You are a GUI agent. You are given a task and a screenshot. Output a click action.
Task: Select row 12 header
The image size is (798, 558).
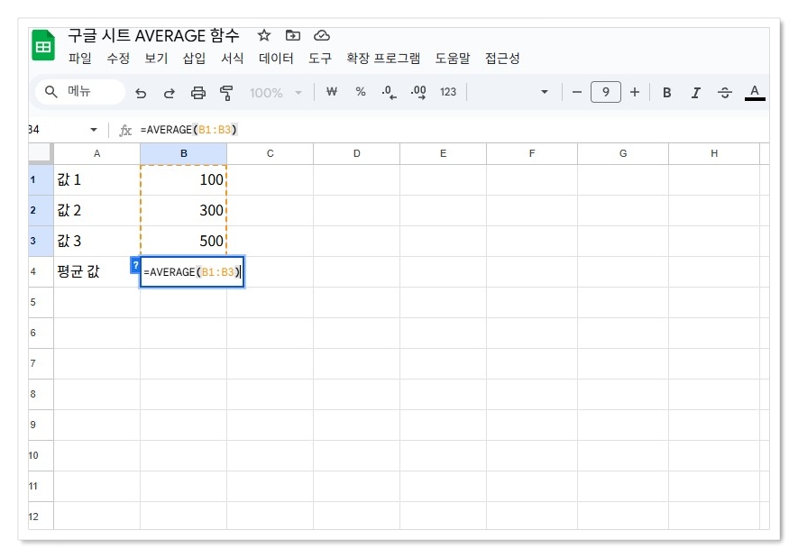(41, 516)
